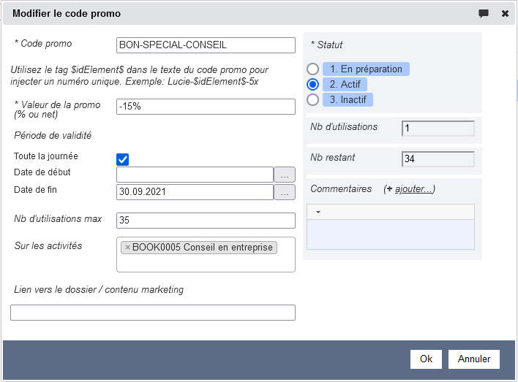Viewport: 518px width, 382px height.
Task: Click the Date de début input field
Action: pos(195,175)
